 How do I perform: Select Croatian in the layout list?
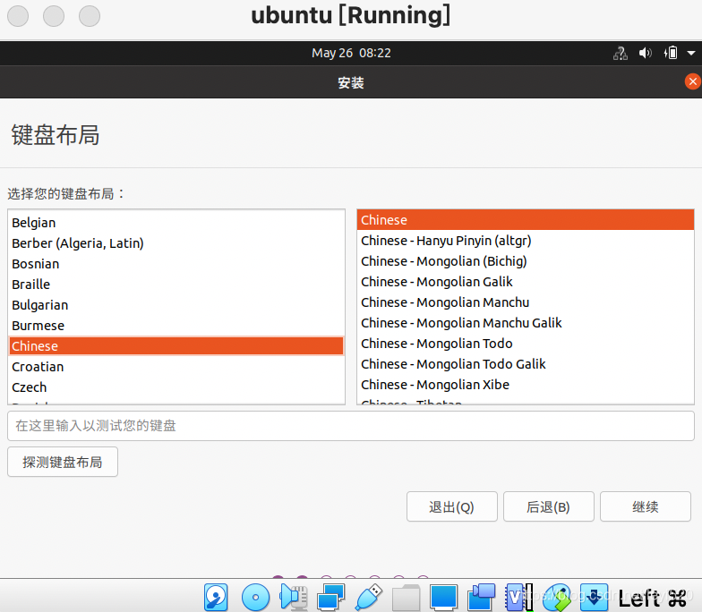click(176, 367)
